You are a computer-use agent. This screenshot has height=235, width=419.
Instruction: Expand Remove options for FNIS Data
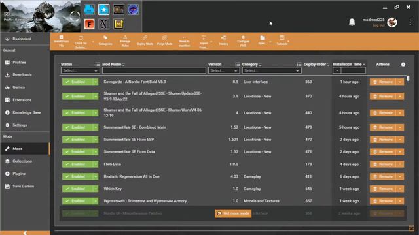point(400,164)
